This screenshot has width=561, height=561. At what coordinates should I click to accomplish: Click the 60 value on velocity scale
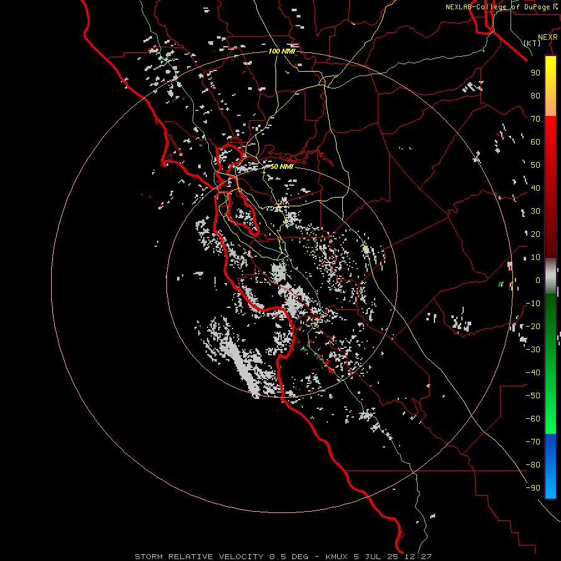pos(535,141)
